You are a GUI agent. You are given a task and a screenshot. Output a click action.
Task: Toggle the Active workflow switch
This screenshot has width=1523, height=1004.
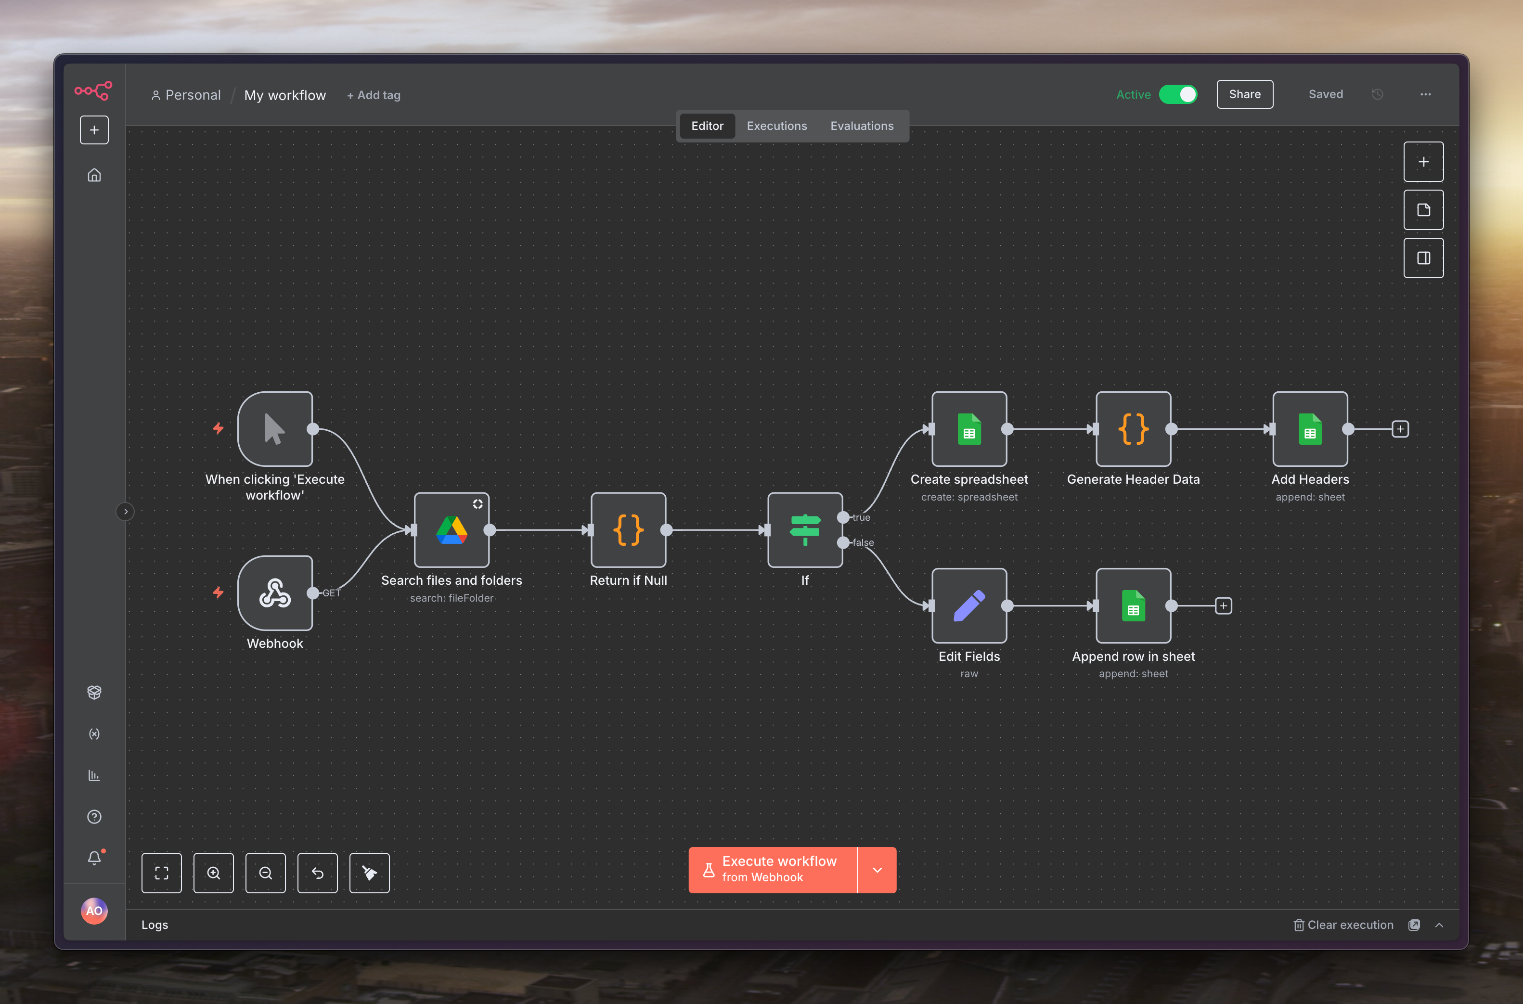coord(1178,94)
